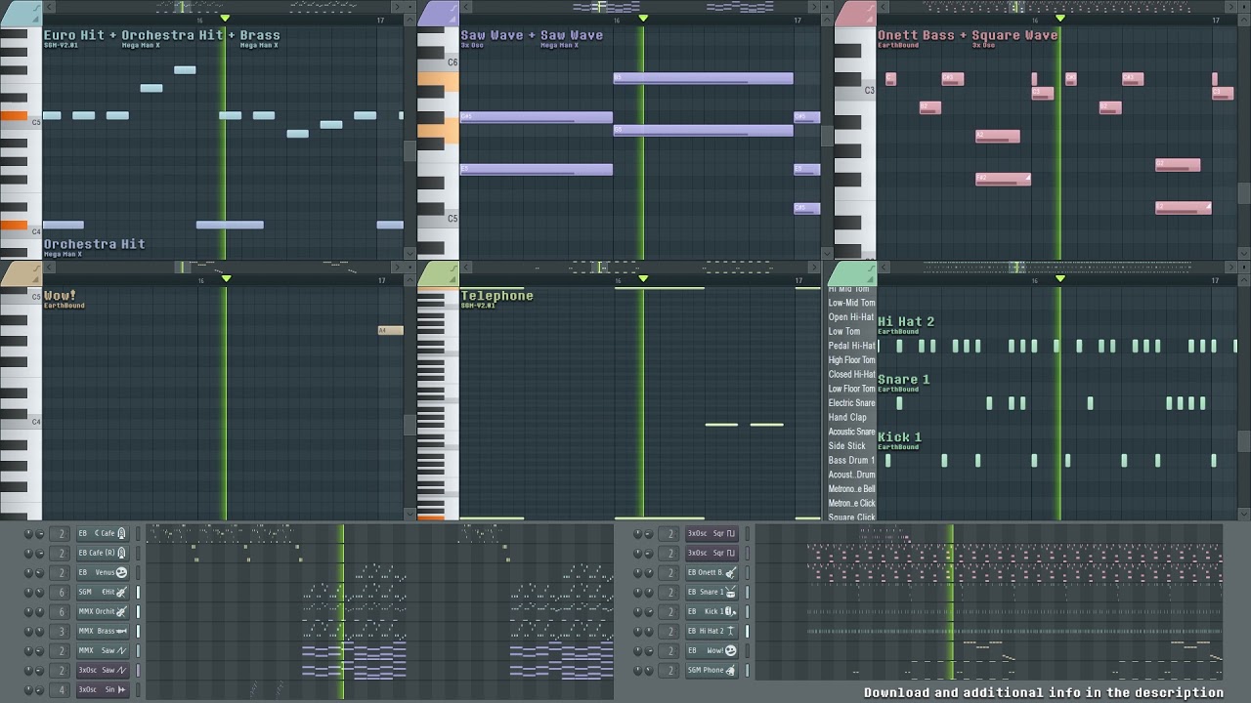Select the first 3xOsc Sqr channel icon

(730, 533)
